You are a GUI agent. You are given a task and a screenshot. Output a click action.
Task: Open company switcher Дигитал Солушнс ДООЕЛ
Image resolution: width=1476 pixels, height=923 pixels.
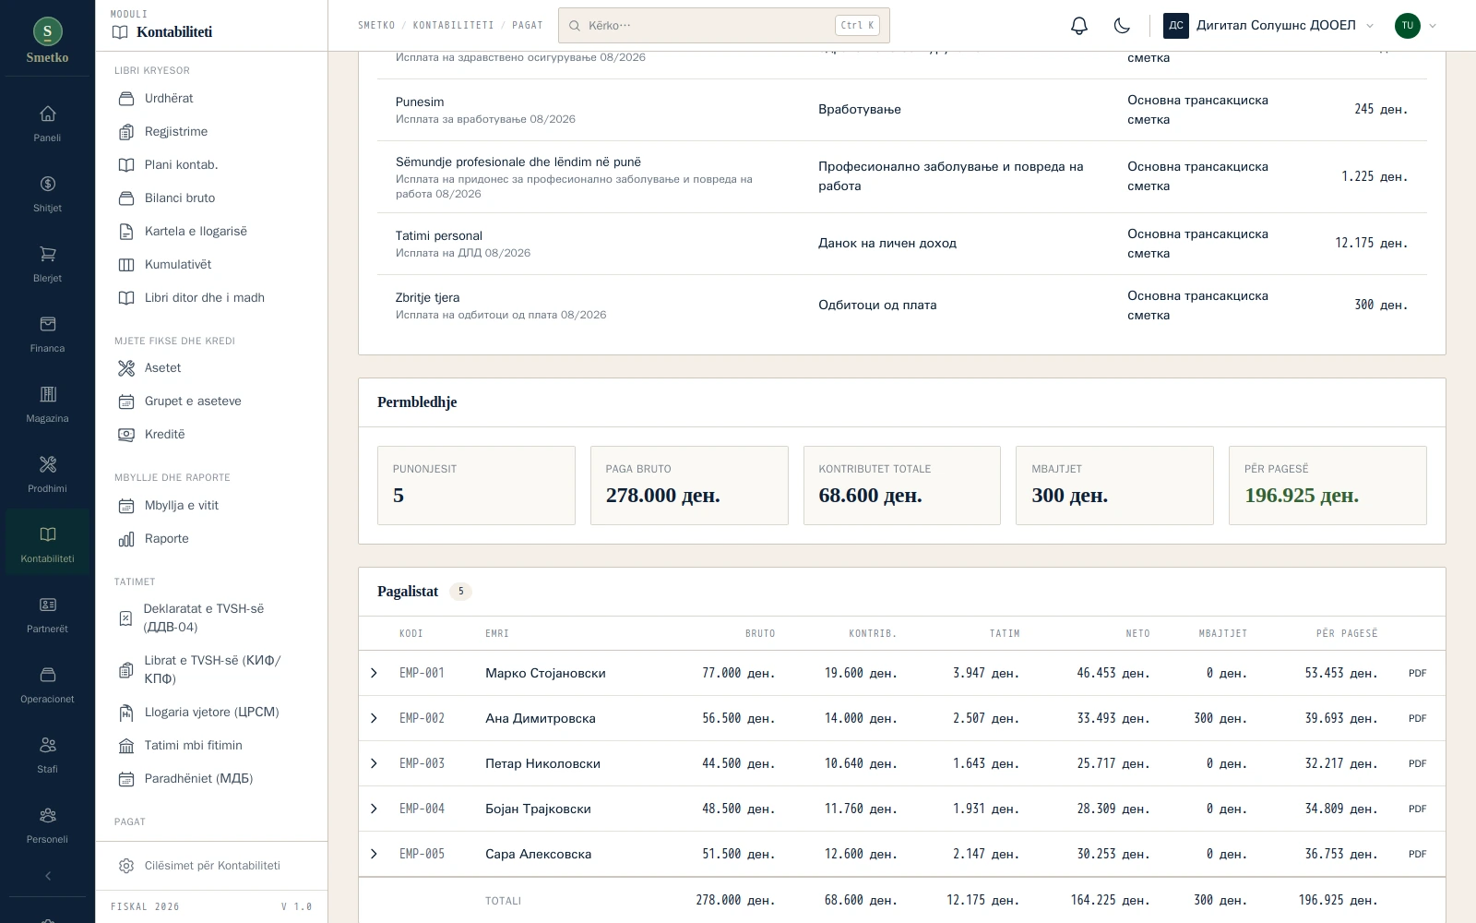1268,26
